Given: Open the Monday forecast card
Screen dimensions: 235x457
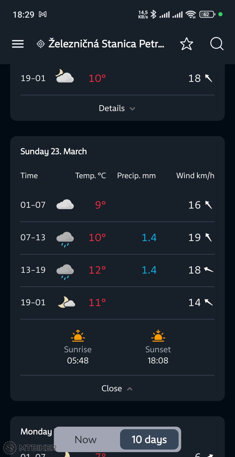Looking at the screenshot, I should coord(36,431).
